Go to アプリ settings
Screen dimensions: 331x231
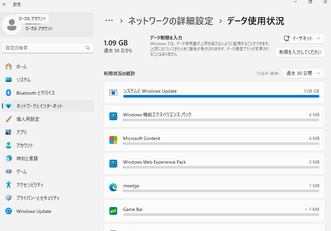(x=48, y=132)
